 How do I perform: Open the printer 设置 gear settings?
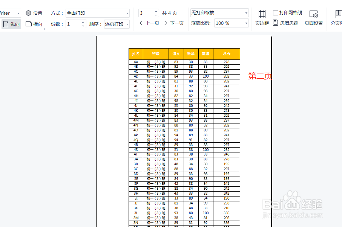point(34,13)
